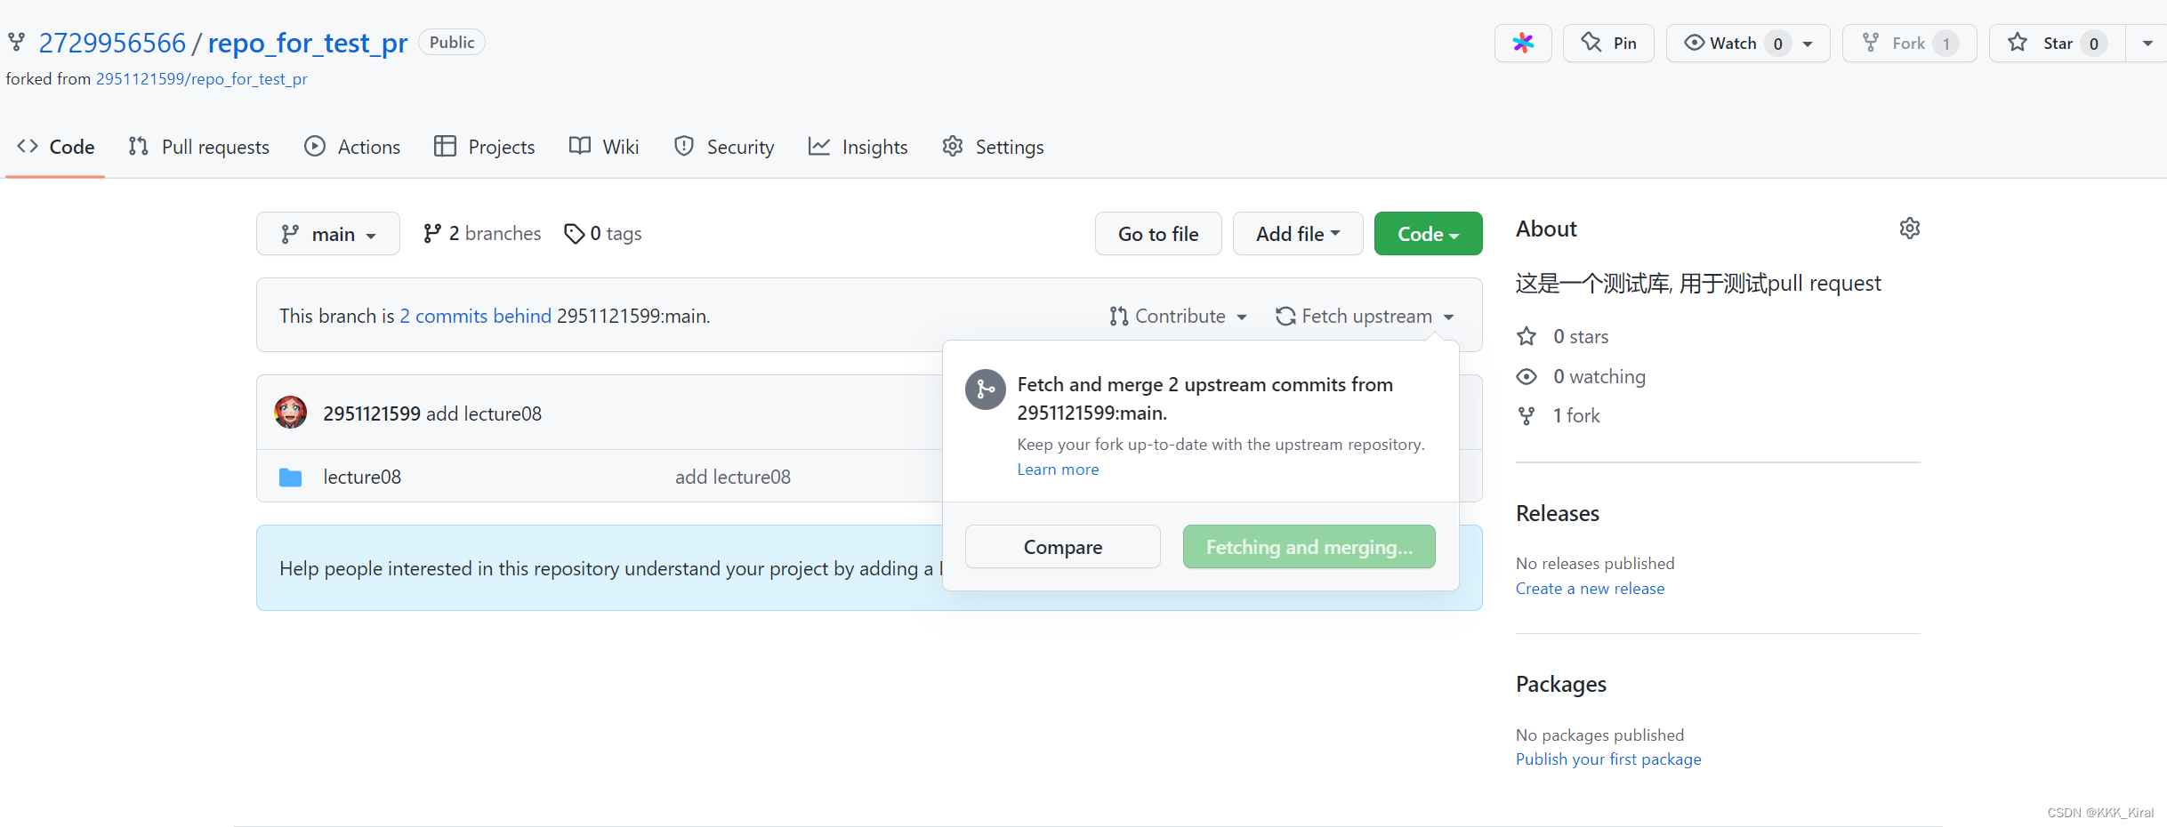This screenshot has height=827, width=2167.
Task: Open the lecture08 folder name
Action: (x=362, y=477)
